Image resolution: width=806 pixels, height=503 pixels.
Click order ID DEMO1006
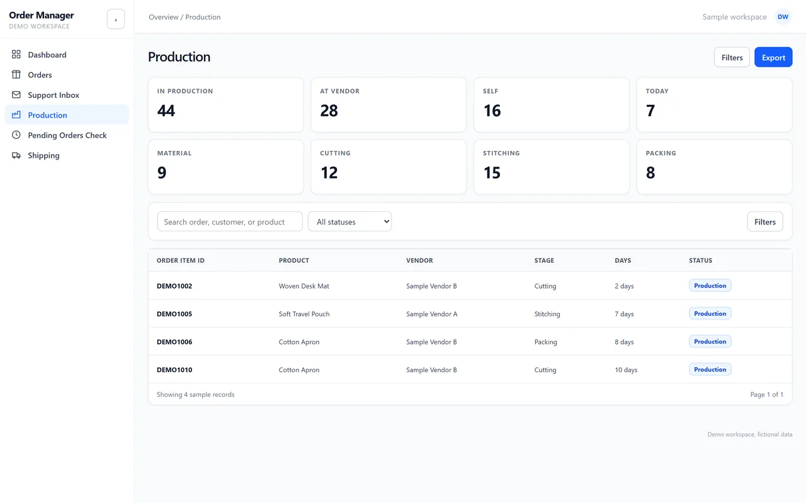[174, 342]
